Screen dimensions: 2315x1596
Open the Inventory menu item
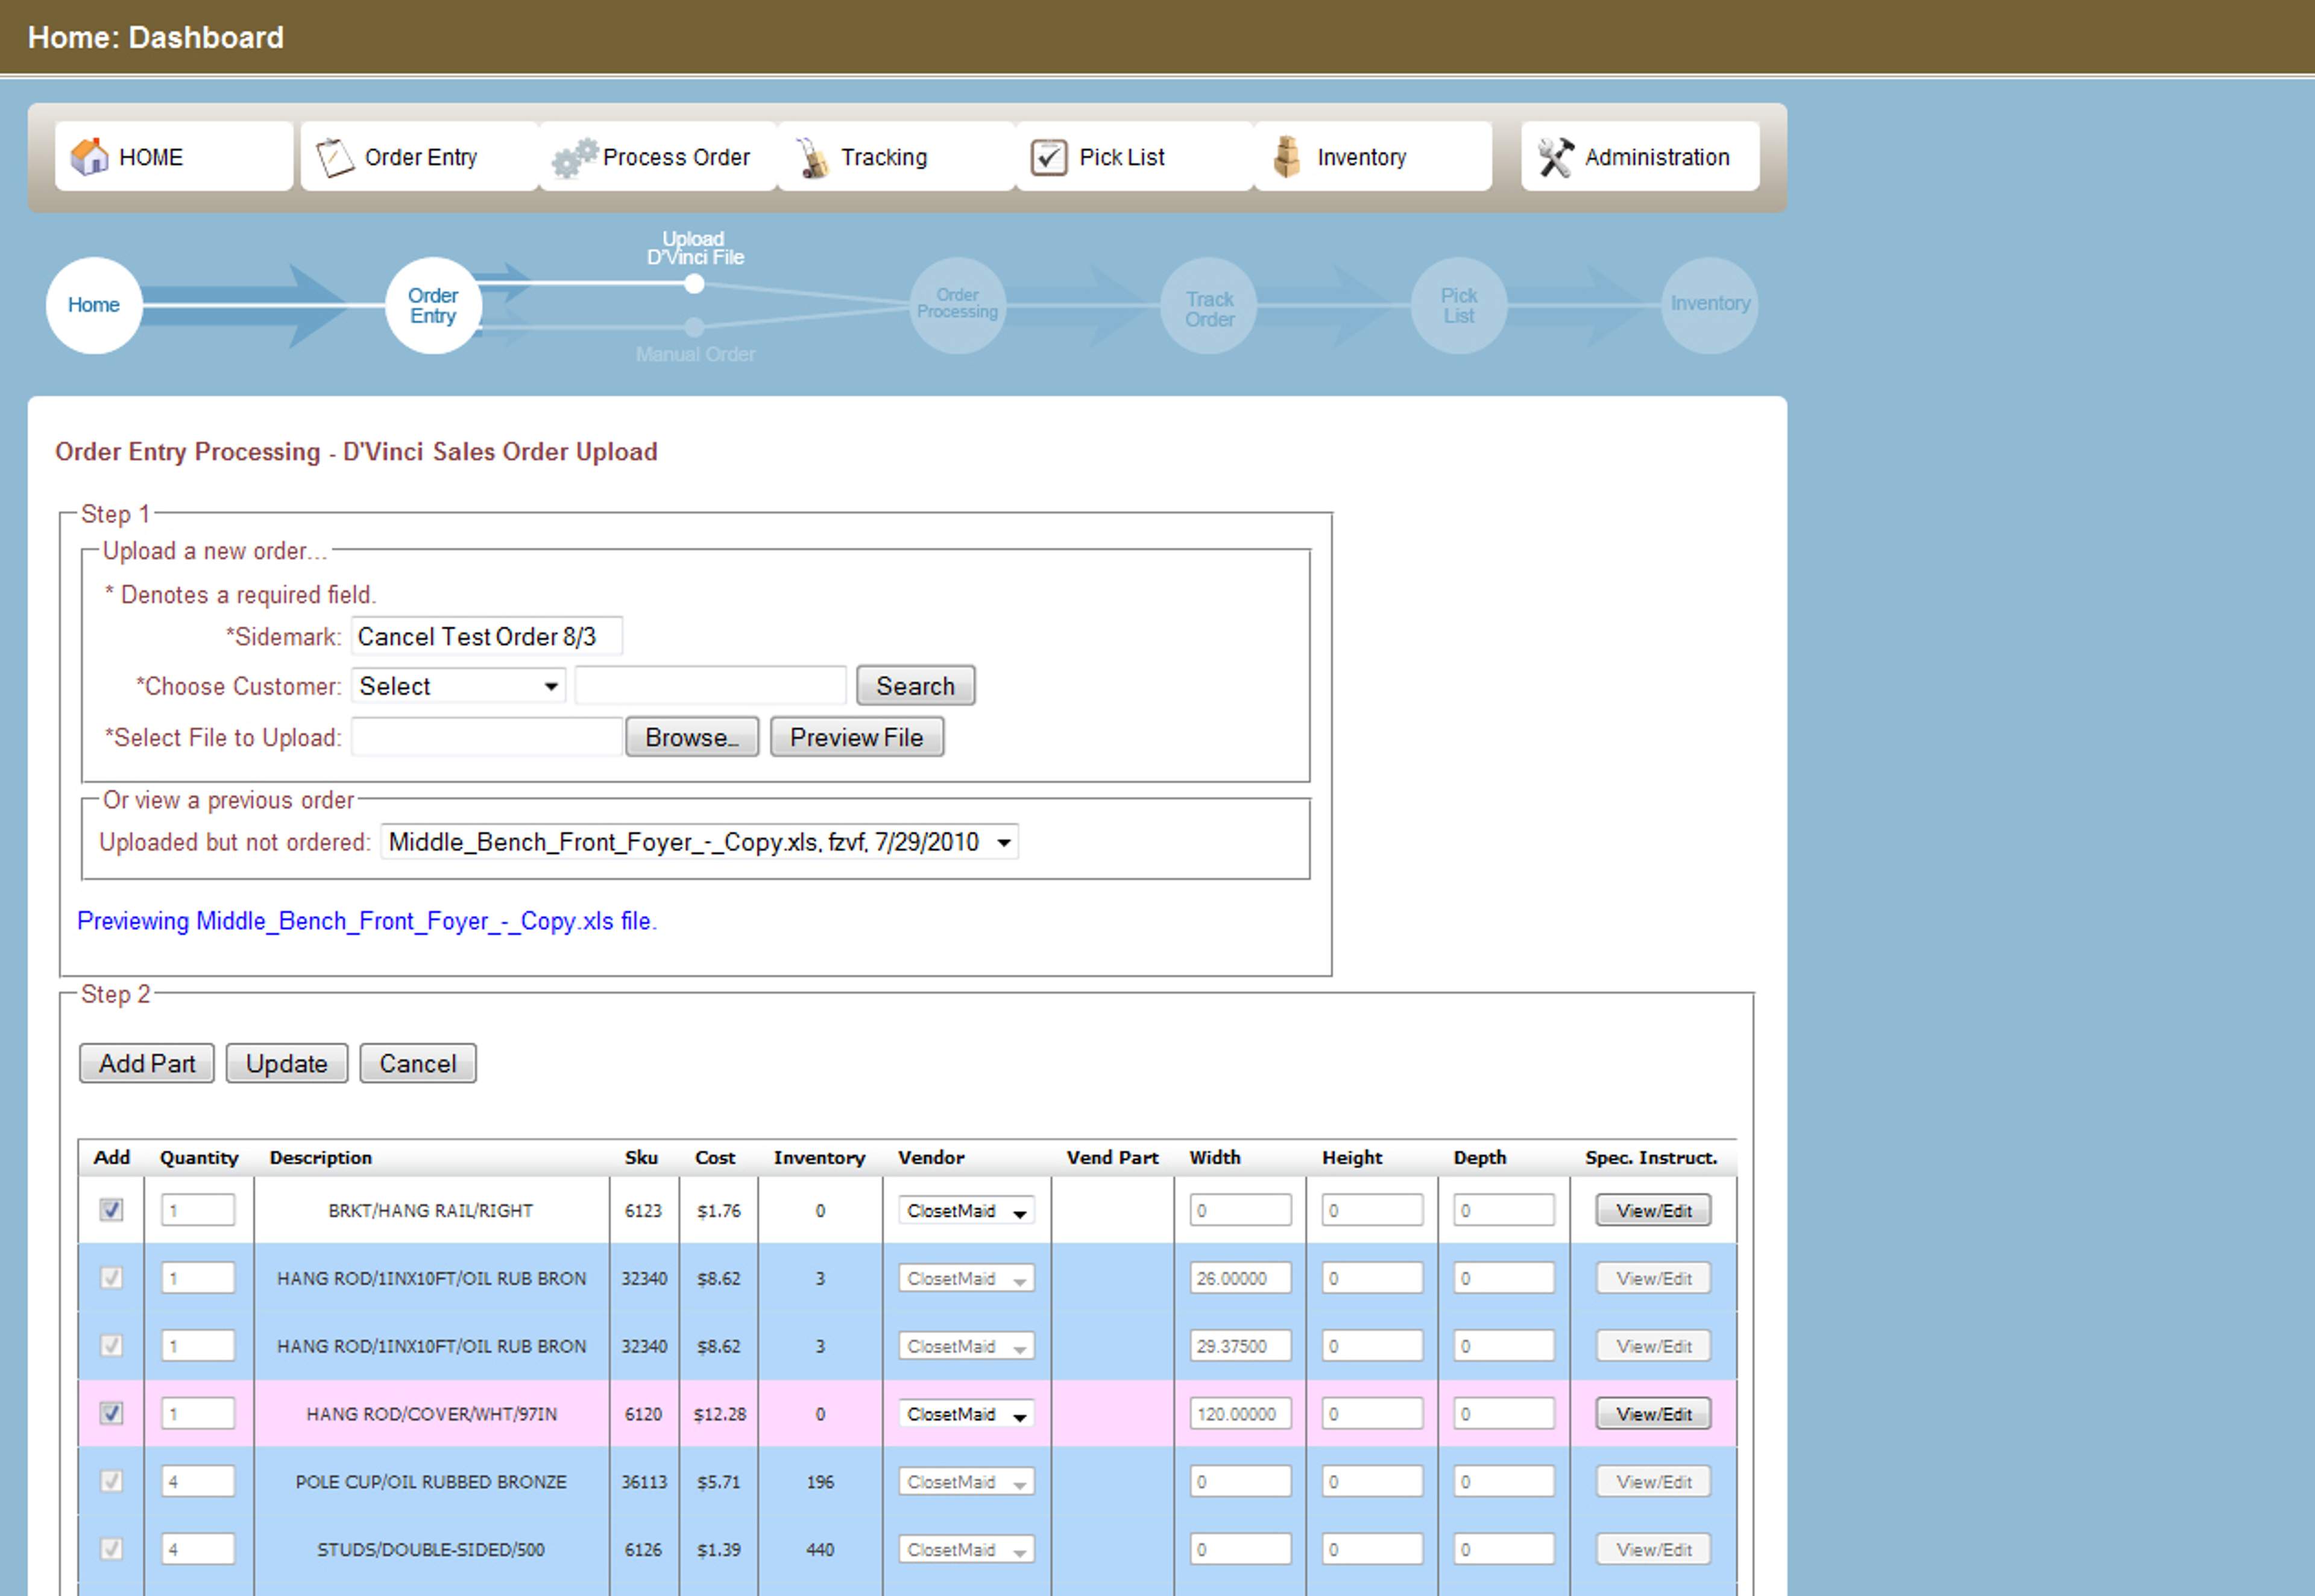(x=1373, y=156)
